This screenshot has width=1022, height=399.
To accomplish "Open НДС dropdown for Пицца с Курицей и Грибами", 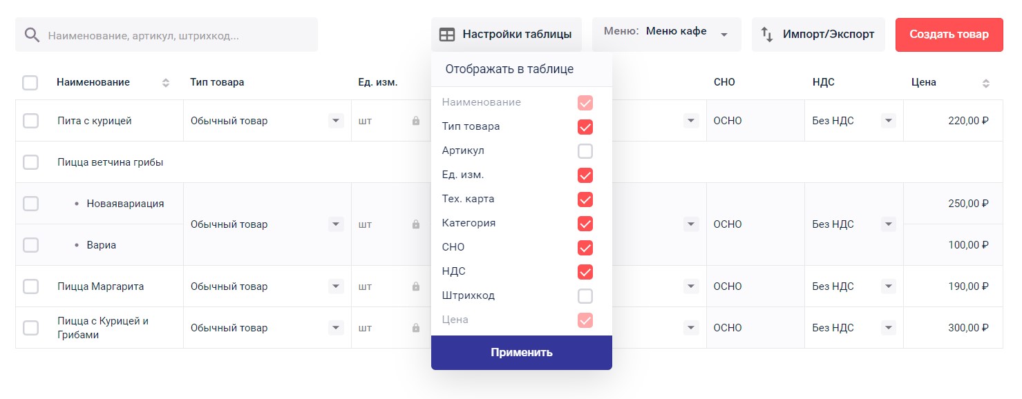I will pyautogui.click(x=889, y=328).
